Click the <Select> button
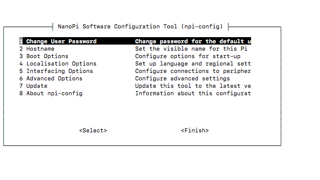 click(x=93, y=131)
